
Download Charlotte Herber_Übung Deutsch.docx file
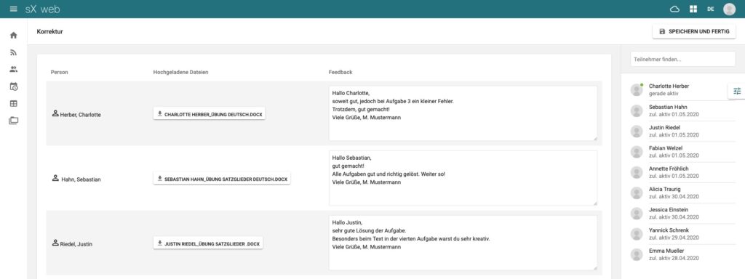click(209, 114)
